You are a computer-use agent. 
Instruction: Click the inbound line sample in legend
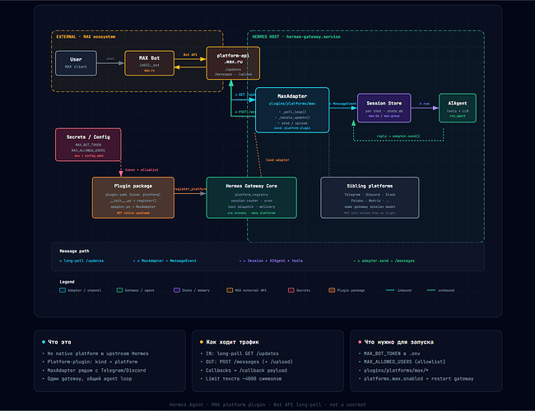click(390, 290)
